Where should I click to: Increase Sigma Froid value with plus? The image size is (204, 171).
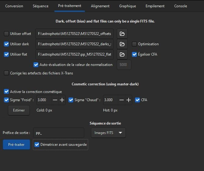[62, 100]
